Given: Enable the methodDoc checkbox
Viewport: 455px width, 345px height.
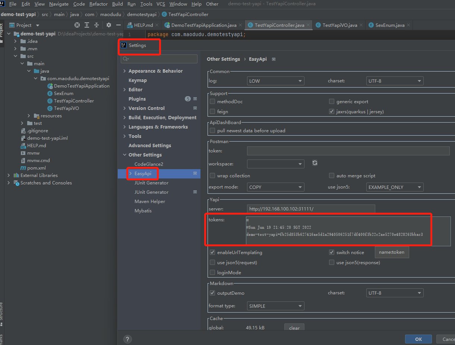Looking at the screenshot, I should [212, 102].
